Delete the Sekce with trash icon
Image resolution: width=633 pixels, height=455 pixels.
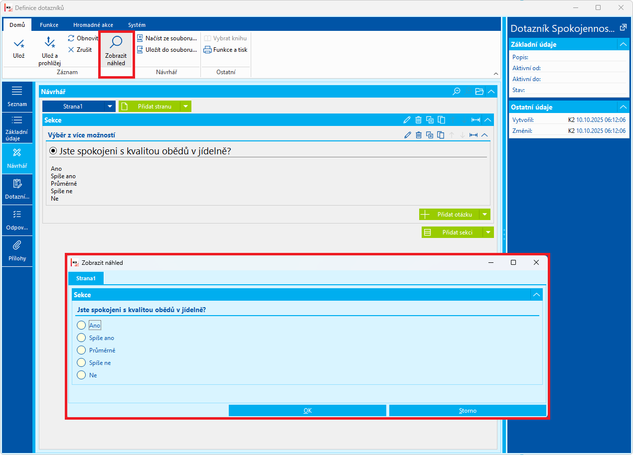pyautogui.click(x=418, y=120)
